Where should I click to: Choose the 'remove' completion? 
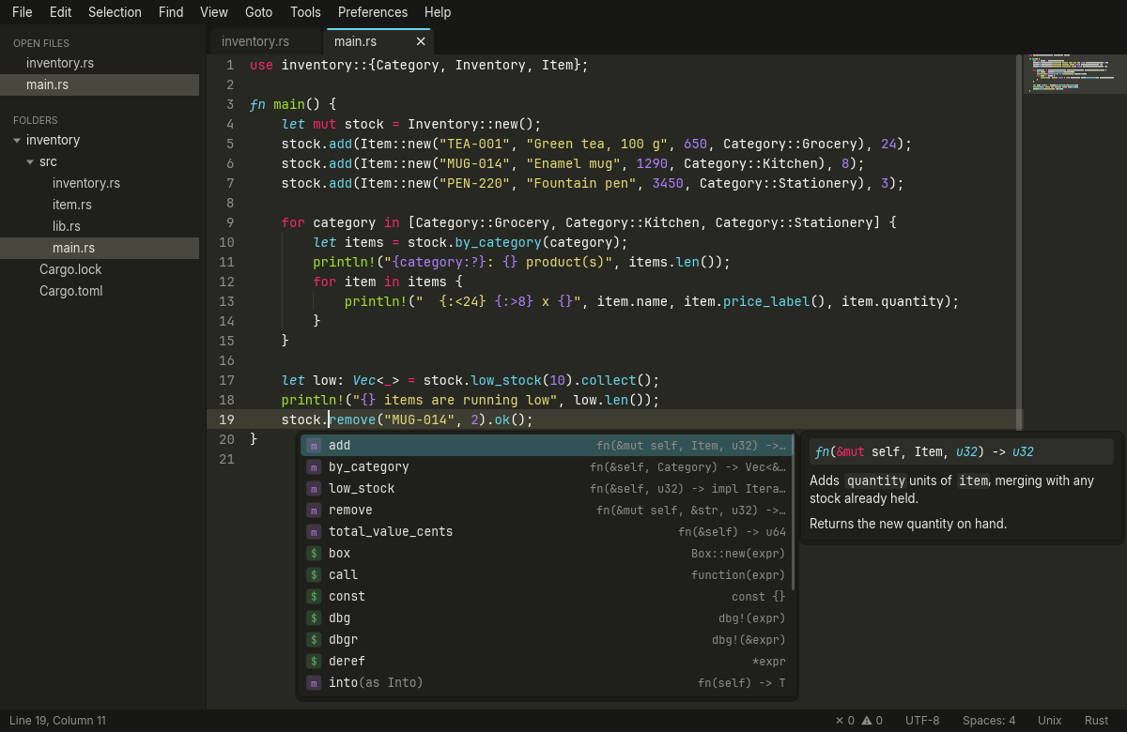click(546, 511)
